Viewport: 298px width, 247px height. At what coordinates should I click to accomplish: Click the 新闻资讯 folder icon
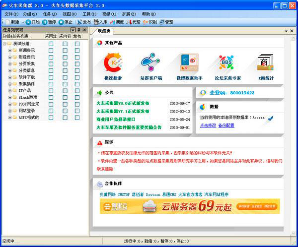point(15,50)
